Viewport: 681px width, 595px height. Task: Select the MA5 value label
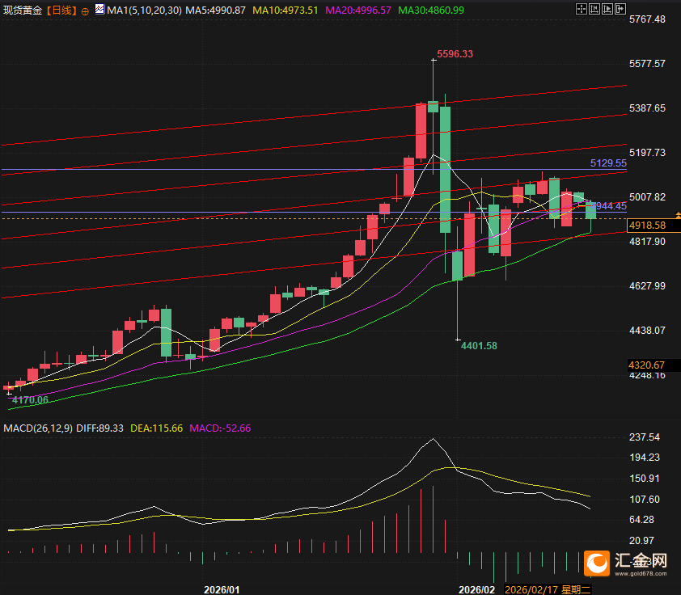coord(214,11)
